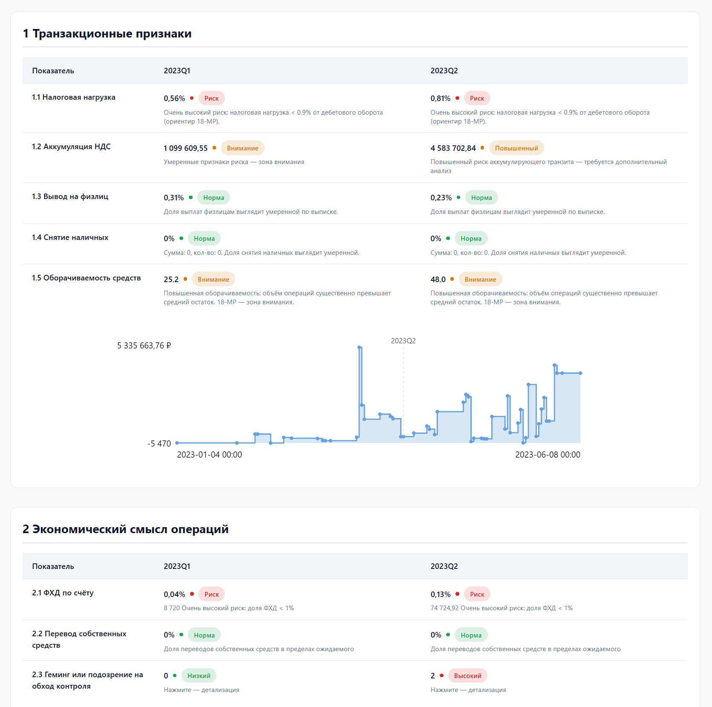Click the red status dot beside 0,81%
Screen dimensions: 712x707
click(457, 98)
